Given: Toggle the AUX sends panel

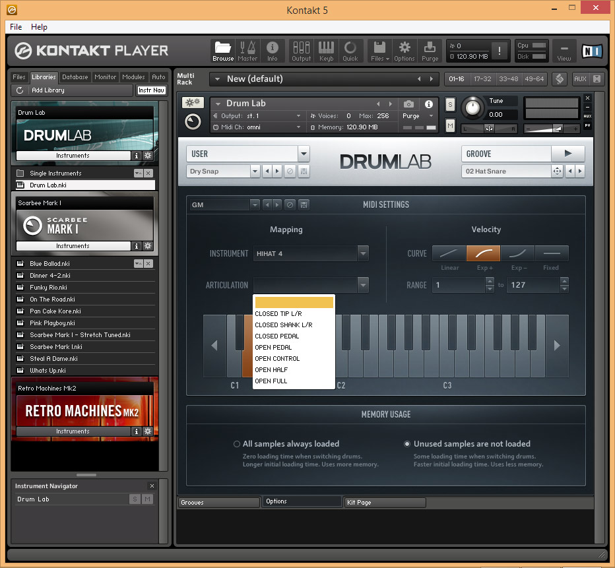Looking at the screenshot, I should tap(580, 79).
